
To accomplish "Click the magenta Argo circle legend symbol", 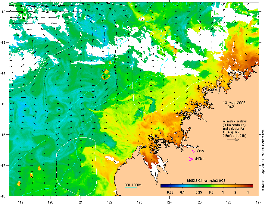I will 193,151.
